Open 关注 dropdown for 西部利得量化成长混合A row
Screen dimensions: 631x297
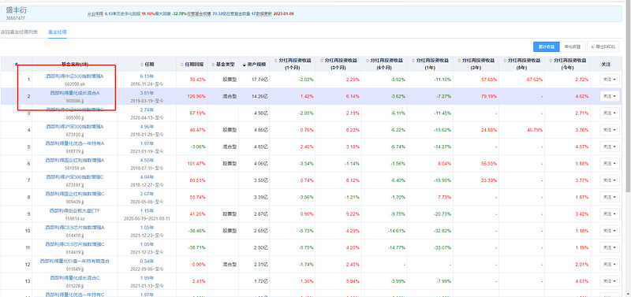(610, 96)
